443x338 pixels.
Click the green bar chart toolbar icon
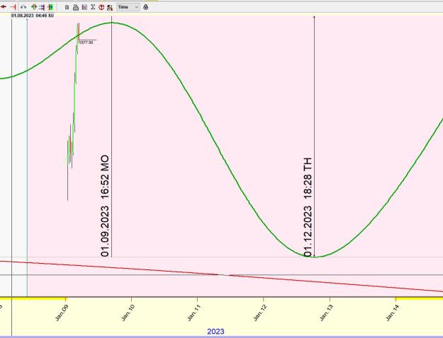[x=50, y=7]
